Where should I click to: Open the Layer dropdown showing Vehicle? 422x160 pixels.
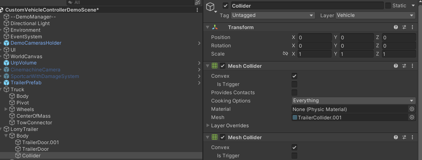(x=375, y=15)
